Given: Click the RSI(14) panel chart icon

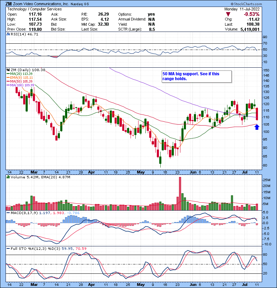Looking at the screenshot, I should [x=8, y=34].
